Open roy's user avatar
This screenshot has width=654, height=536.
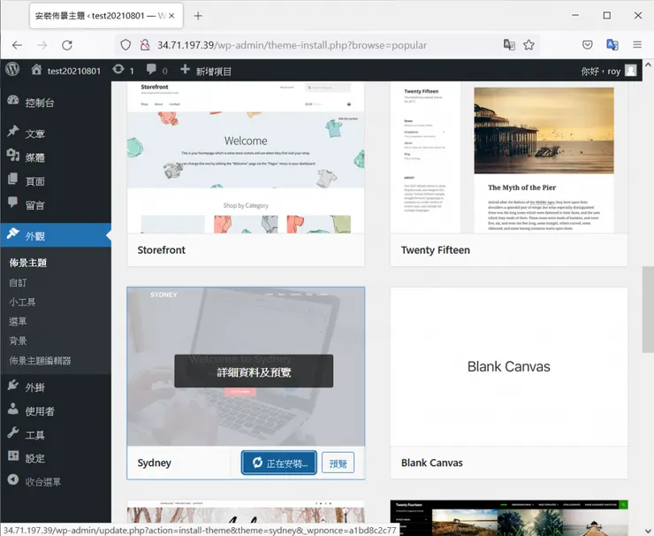pos(631,71)
